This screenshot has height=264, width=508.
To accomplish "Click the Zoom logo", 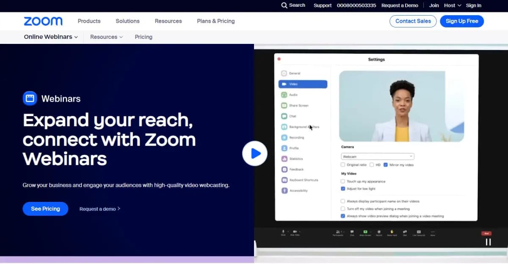I will 43,21.
